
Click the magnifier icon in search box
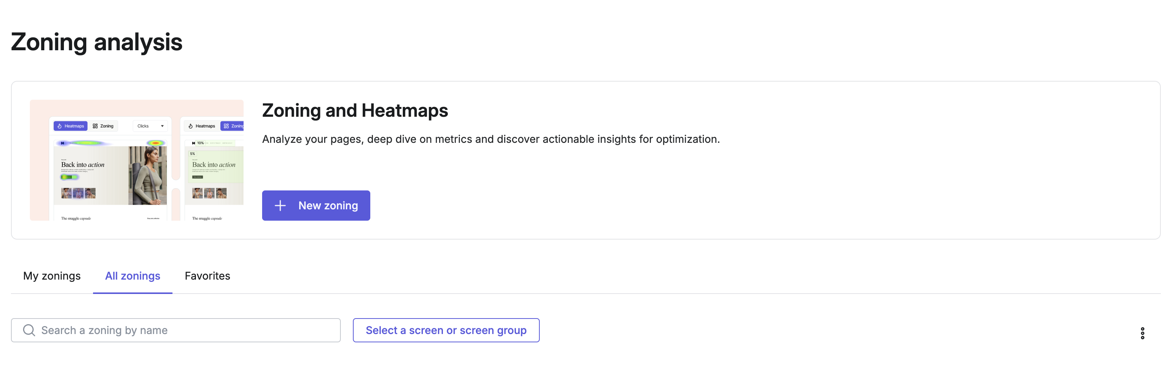click(x=29, y=330)
